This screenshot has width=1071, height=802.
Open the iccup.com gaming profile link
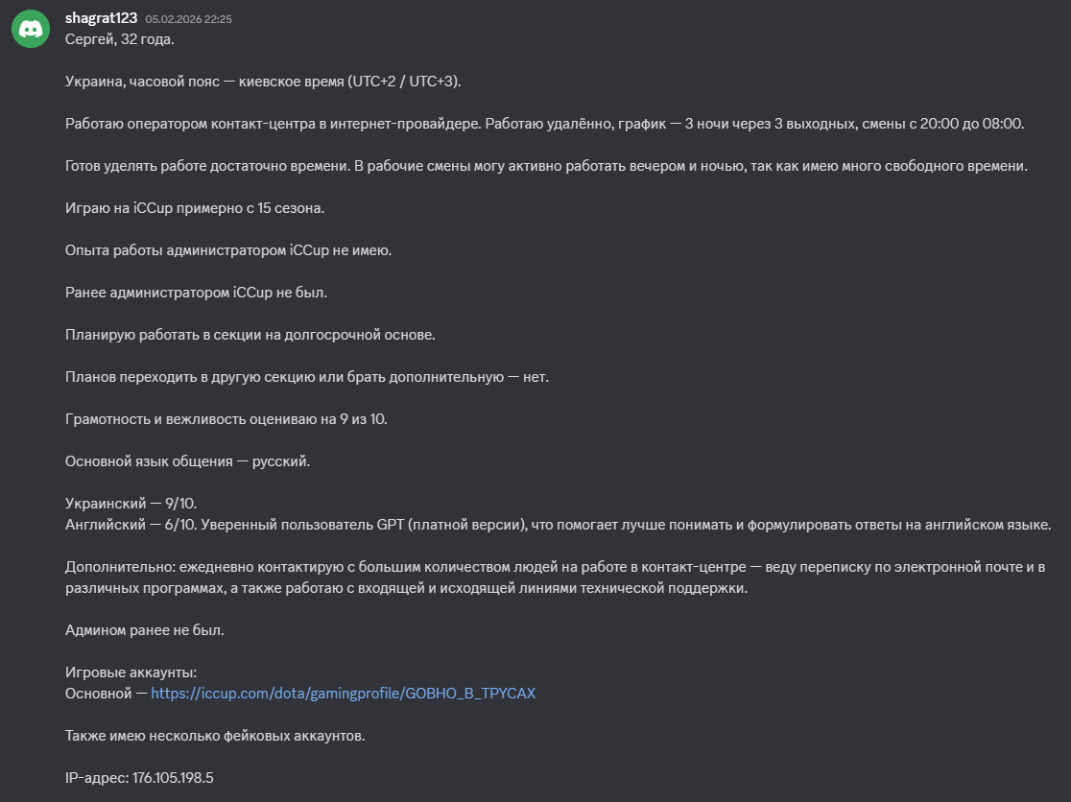click(x=343, y=693)
